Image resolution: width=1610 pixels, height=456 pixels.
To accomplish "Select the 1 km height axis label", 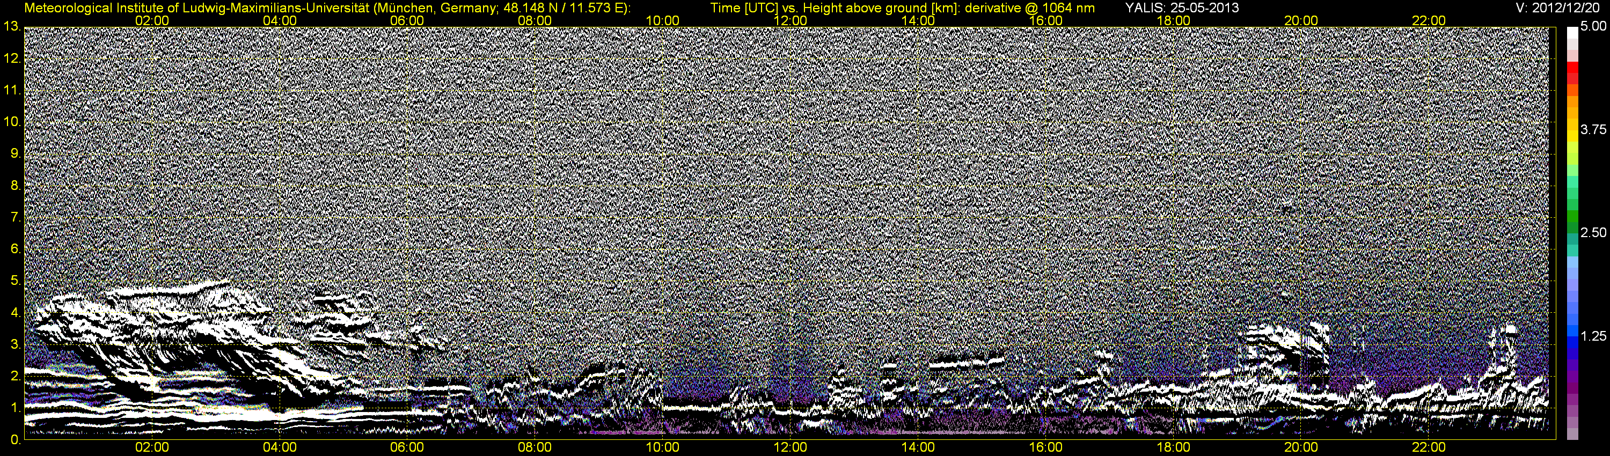I will tap(15, 409).
